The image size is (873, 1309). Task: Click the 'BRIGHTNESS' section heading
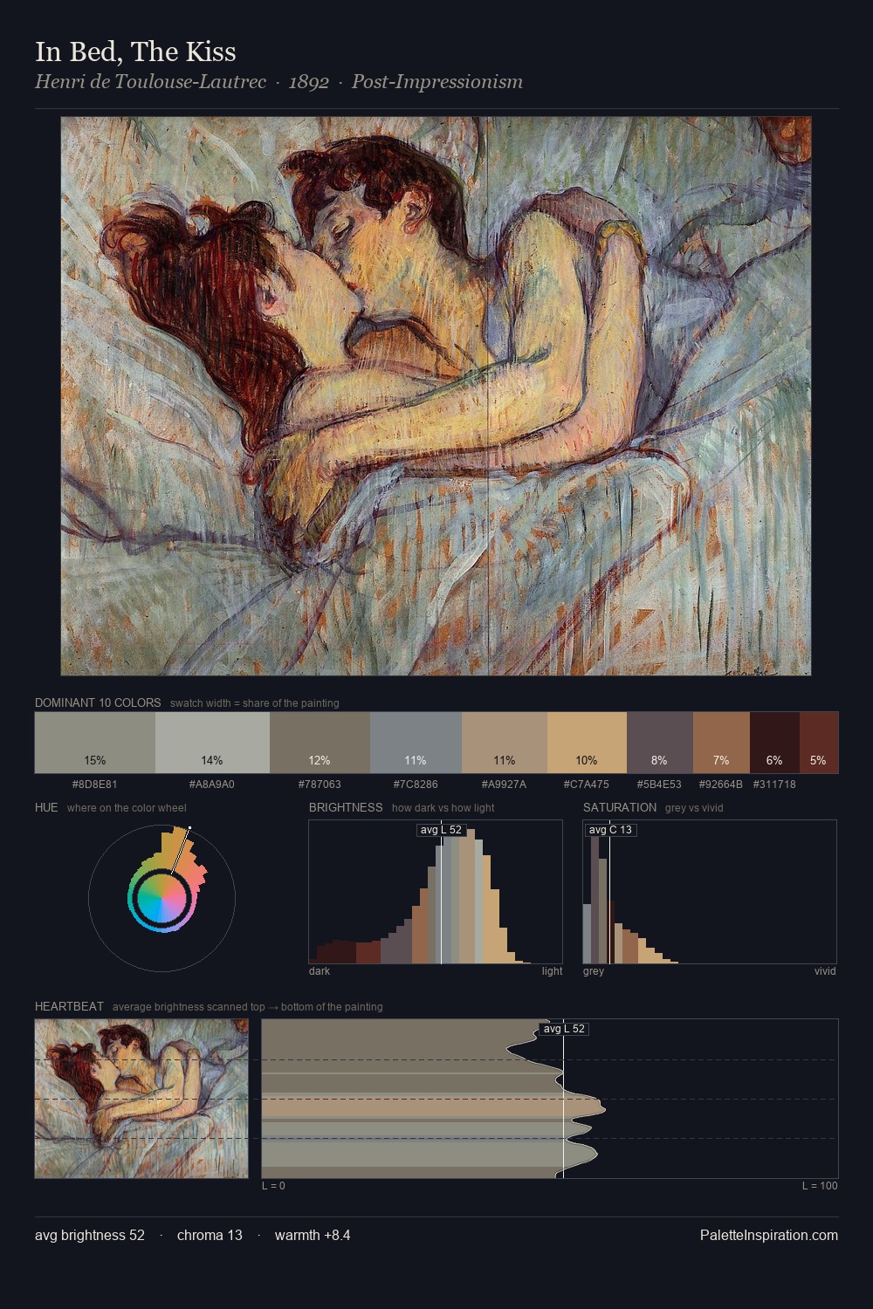(x=346, y=807)
